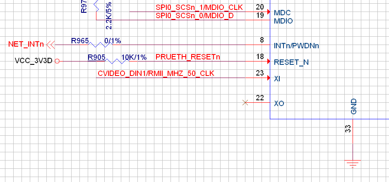Select the 2.2K/5% resistor value text
Screen dimensions: 389x182
(x=109, y=16)
